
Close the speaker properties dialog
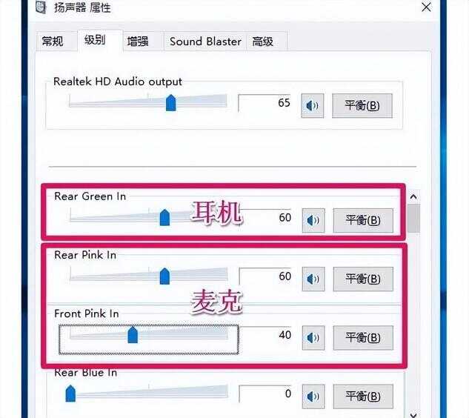tap(426, 7)
